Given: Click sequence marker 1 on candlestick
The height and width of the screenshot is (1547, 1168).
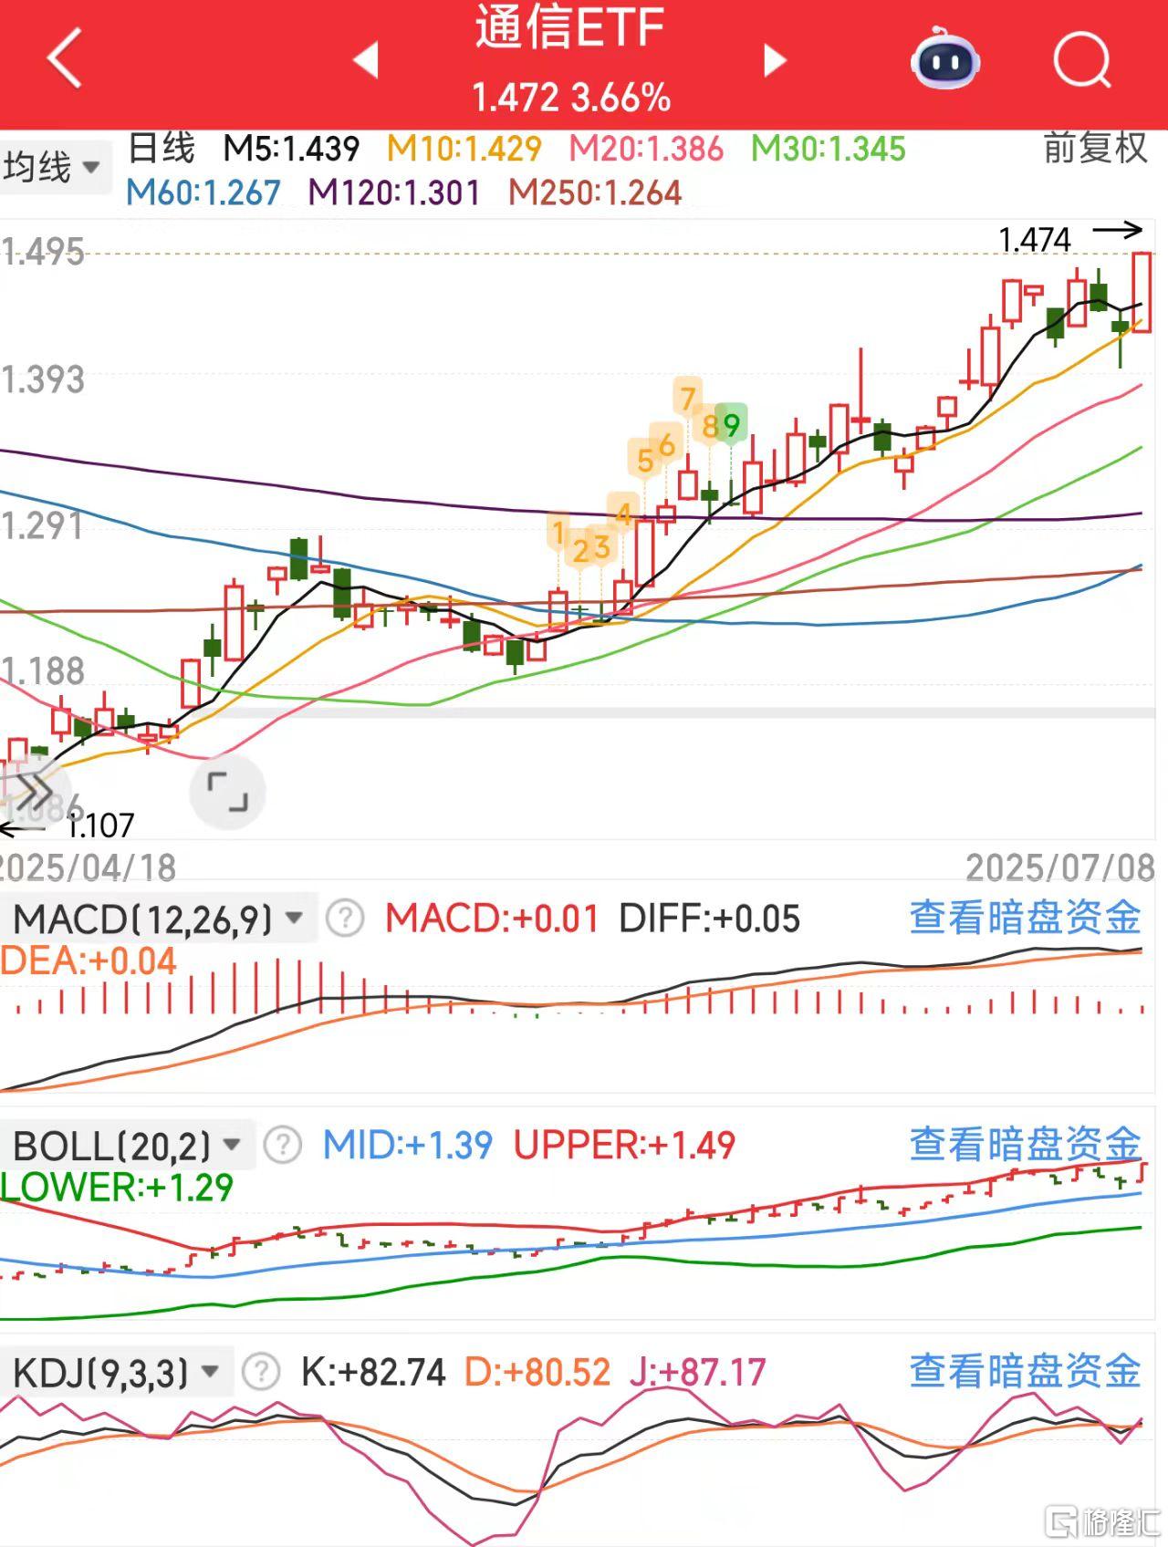Looking at the screenshot, I should (x=558, y=532).
